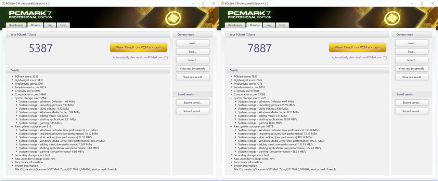Click Export saved button in left window
The width and height of the screenshot is (438, 181).
pos(193,102)
